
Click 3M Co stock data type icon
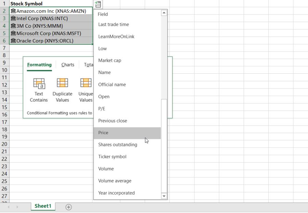[x=13, y=26]
